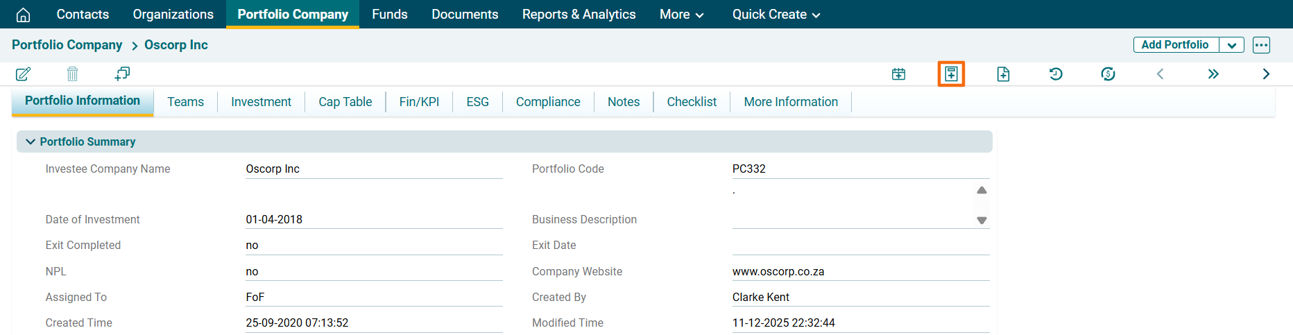The height and width of the screenshot is (335, 1293).
Task: Click the edit pencil icon
Action: 23,74
